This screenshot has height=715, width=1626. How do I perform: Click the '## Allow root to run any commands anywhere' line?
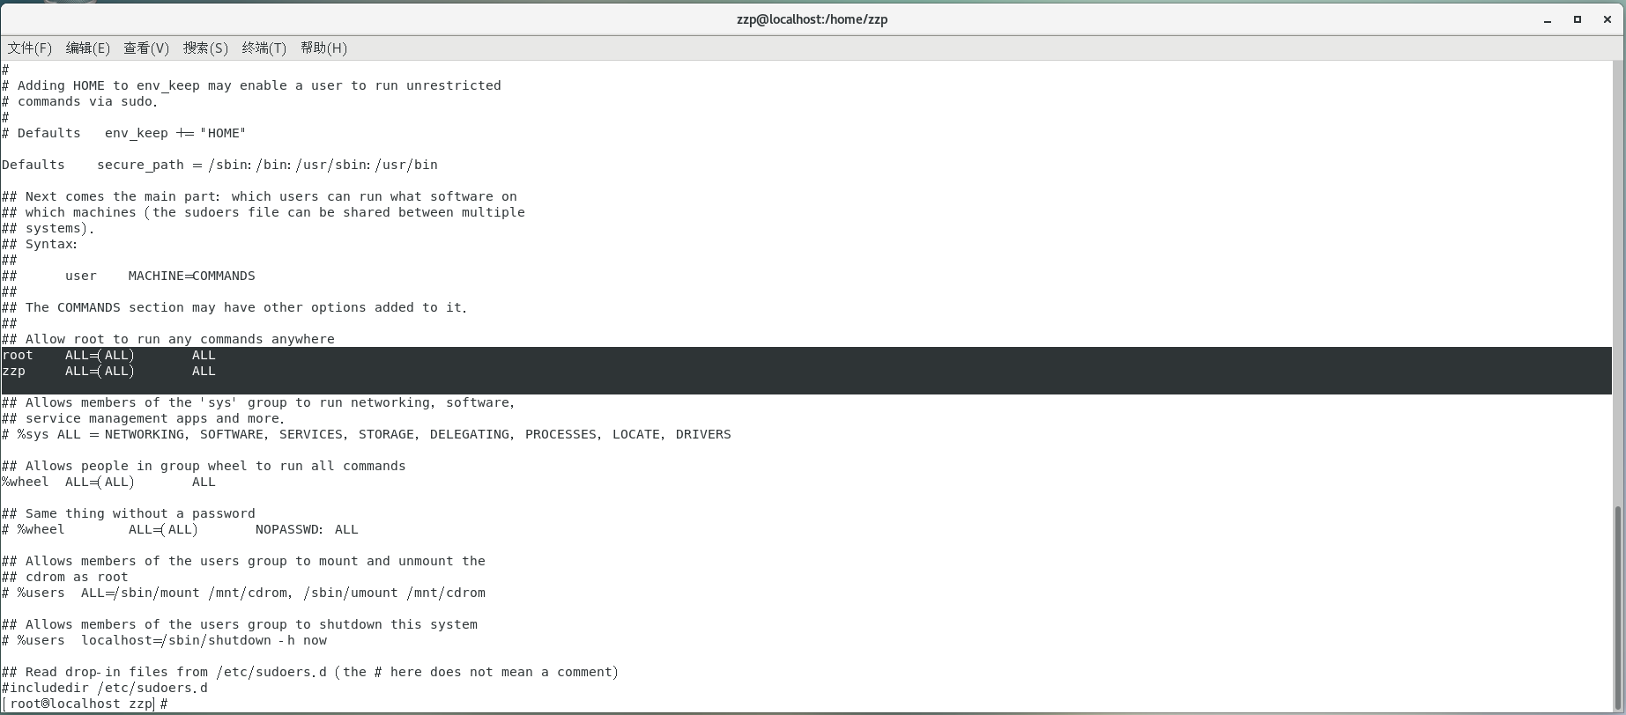[x=168, y=339]
